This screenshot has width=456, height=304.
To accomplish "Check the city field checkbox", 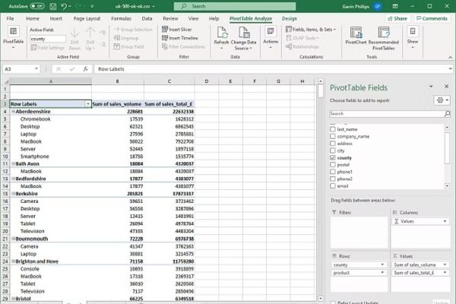I will 333,150.
